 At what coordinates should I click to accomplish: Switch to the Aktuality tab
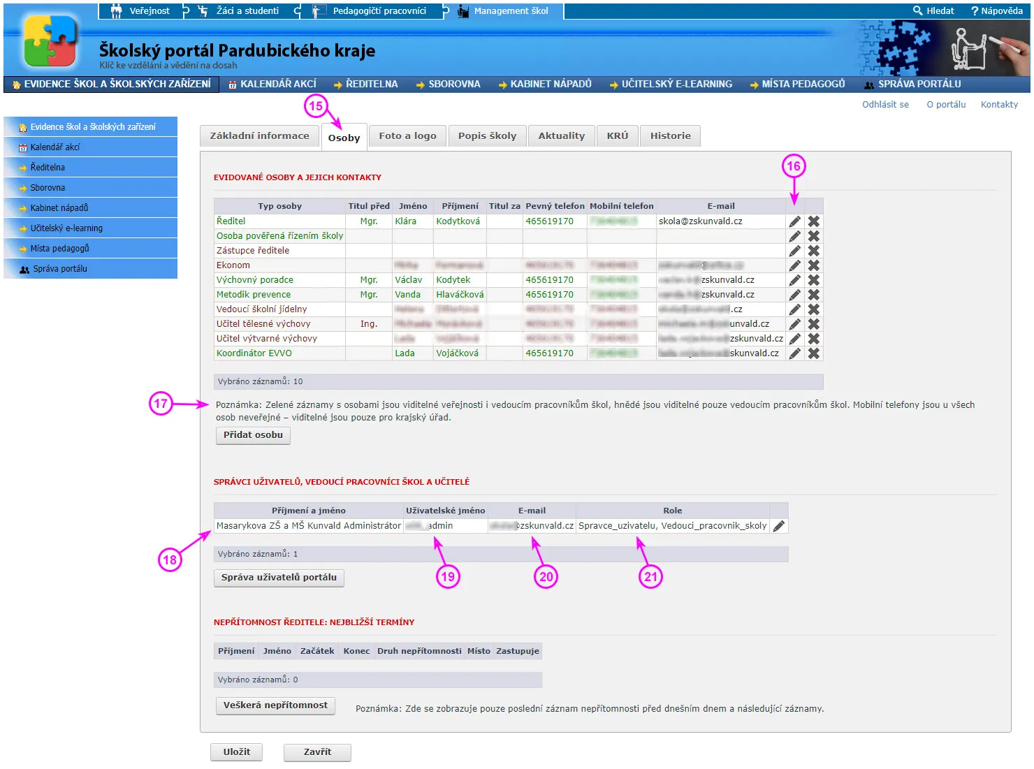[561, 136]
